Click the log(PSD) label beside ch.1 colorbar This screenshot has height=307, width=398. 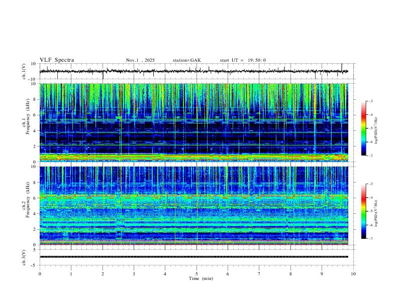[x=376, y=131]
